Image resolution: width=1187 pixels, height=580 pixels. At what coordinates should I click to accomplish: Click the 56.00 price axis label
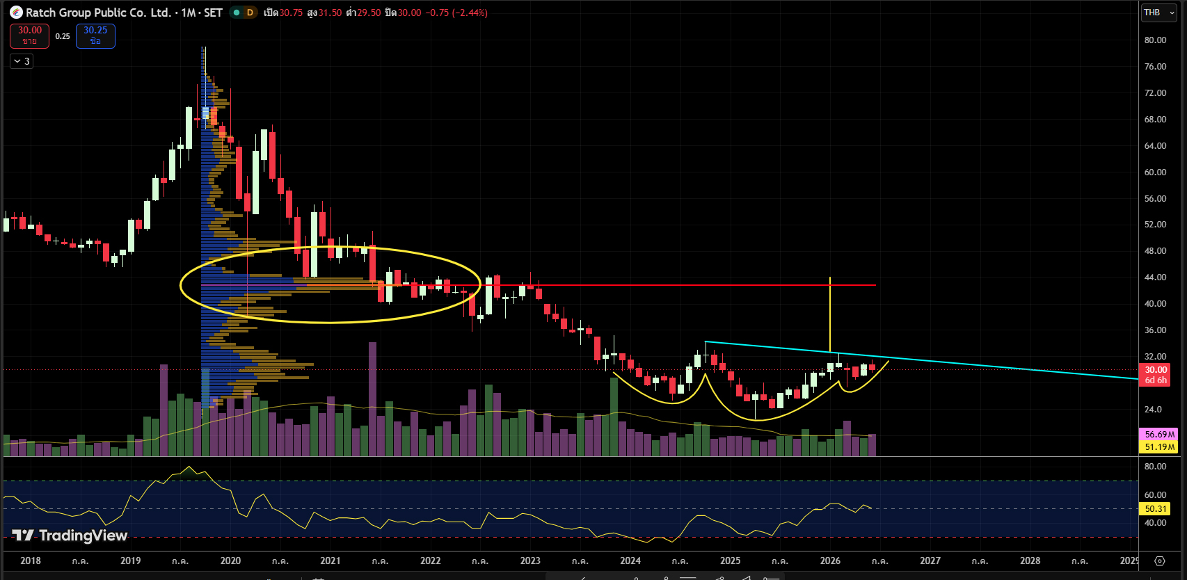[1155, 199]
